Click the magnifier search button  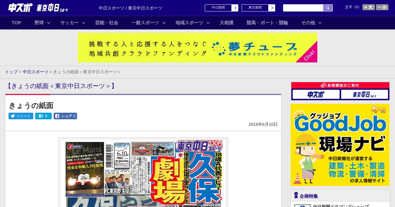pos(328,8)
